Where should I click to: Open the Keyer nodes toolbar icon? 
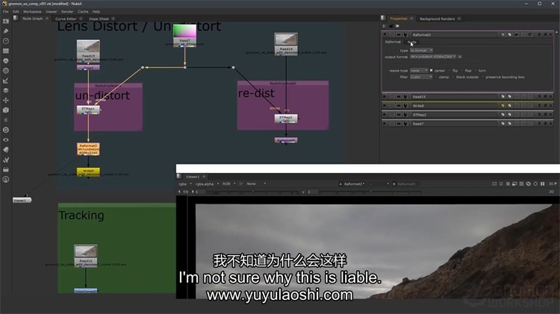tap(6, 81)
